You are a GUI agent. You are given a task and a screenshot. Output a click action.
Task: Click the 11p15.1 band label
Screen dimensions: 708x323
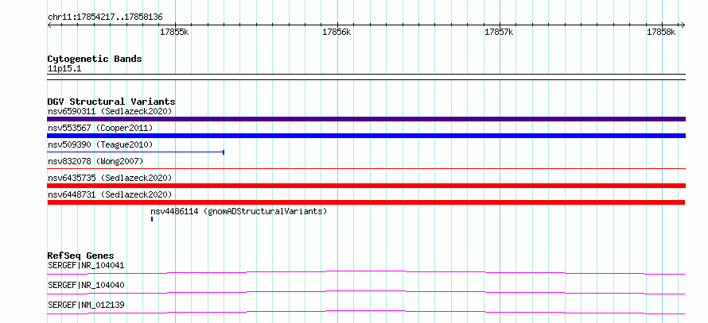(x=64, y=69)
